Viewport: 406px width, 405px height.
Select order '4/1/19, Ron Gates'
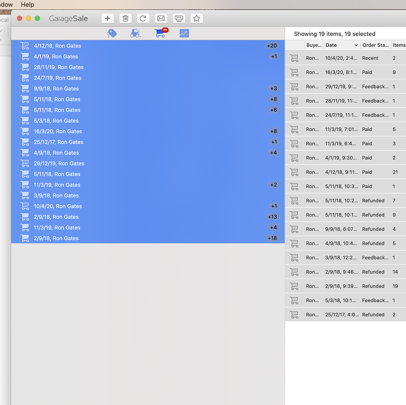148,56
